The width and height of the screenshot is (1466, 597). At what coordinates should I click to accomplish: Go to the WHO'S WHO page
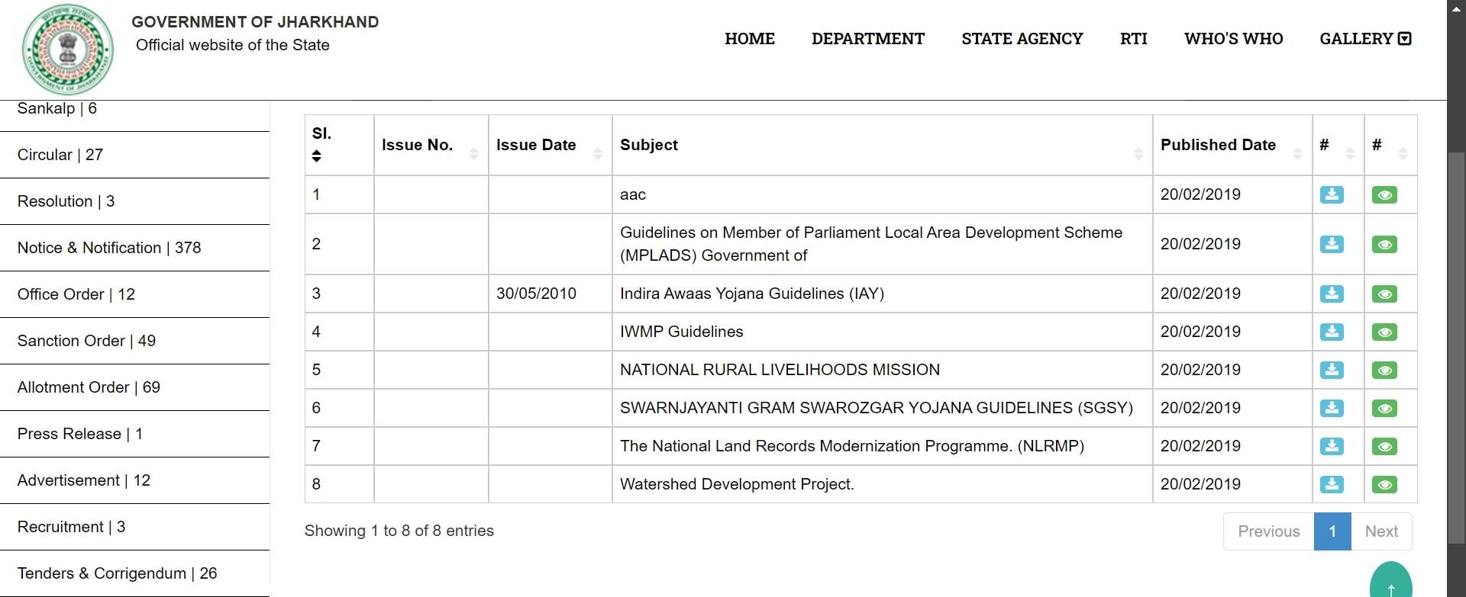coord(1233,39)
